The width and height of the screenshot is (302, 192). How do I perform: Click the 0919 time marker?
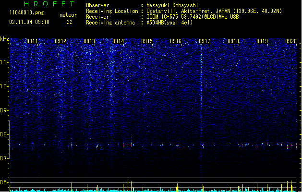click(x=262, y=41)
